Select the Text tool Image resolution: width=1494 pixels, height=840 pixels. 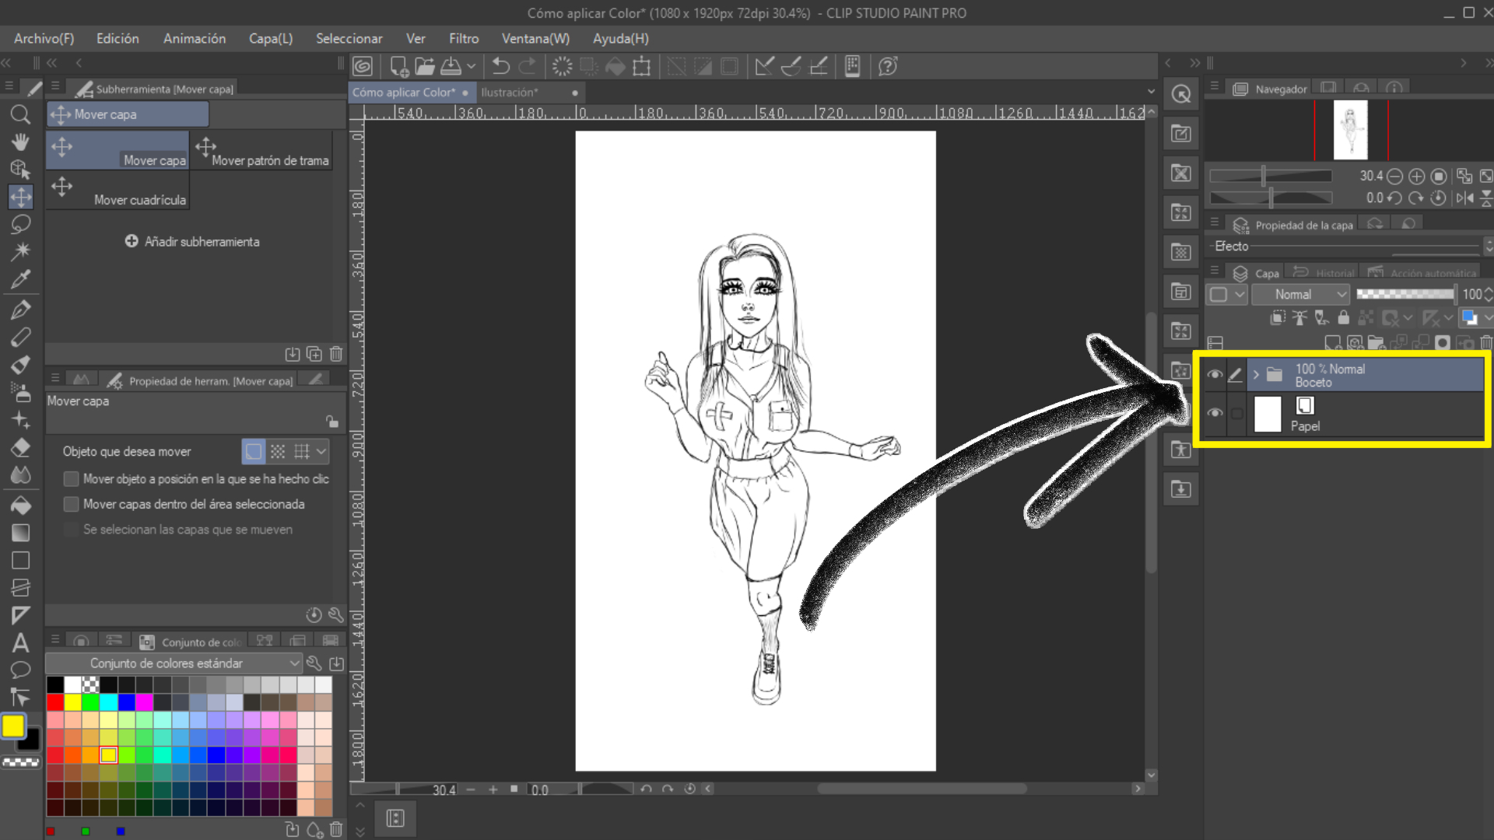(x=20, y=643)
